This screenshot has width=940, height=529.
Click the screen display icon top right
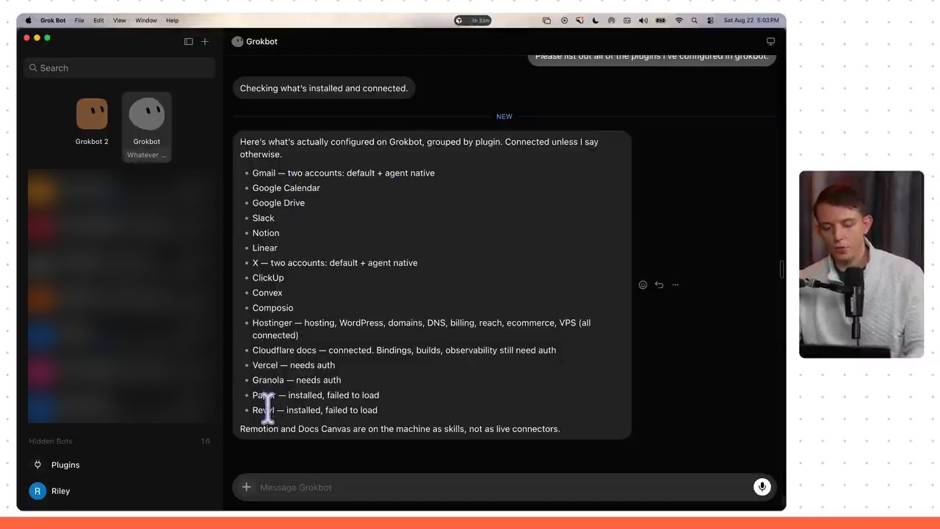pyautogui.click(x=770, y=42)
